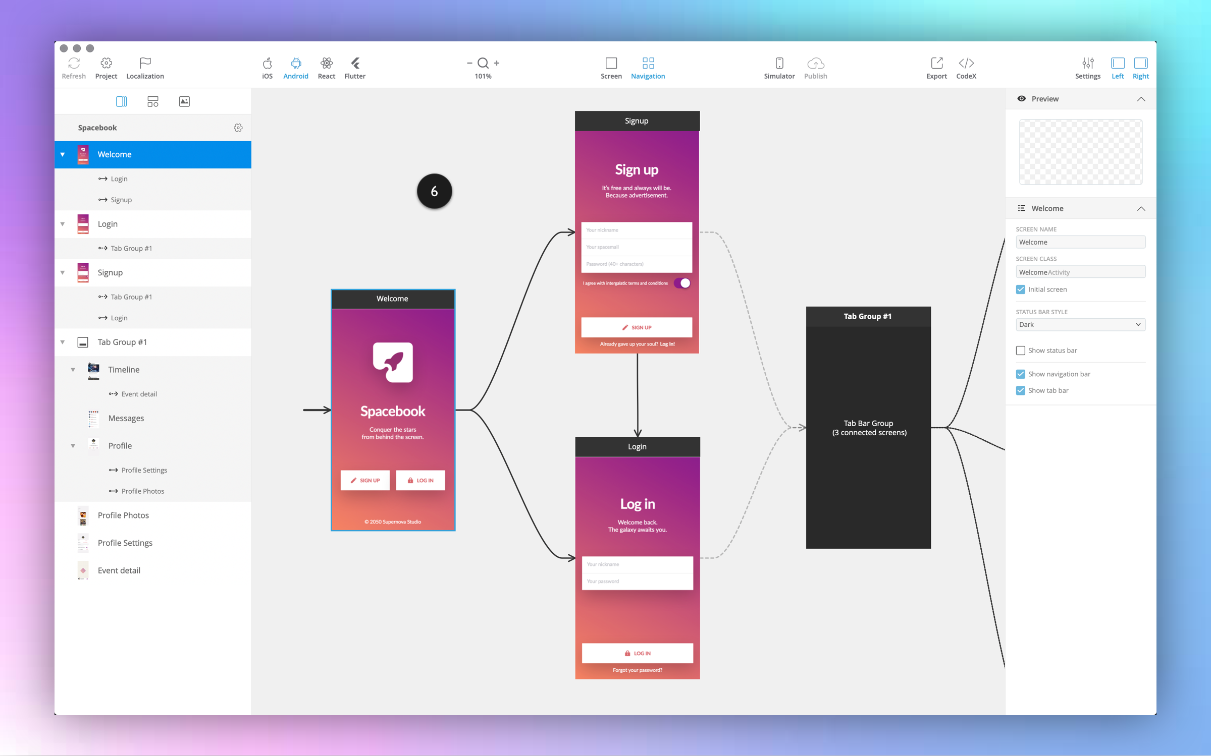Switch to components tab in left sidebar
The height and width of the screenshot is (756, 1211).
[x=153, y=101]
